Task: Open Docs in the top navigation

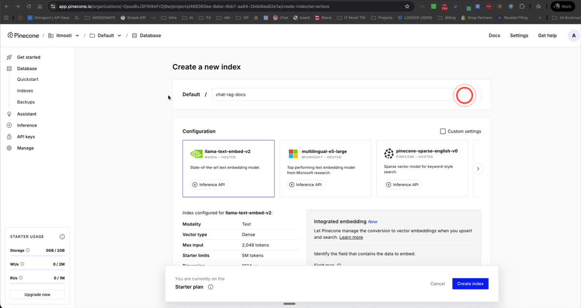Action: (x=494, y=35)
